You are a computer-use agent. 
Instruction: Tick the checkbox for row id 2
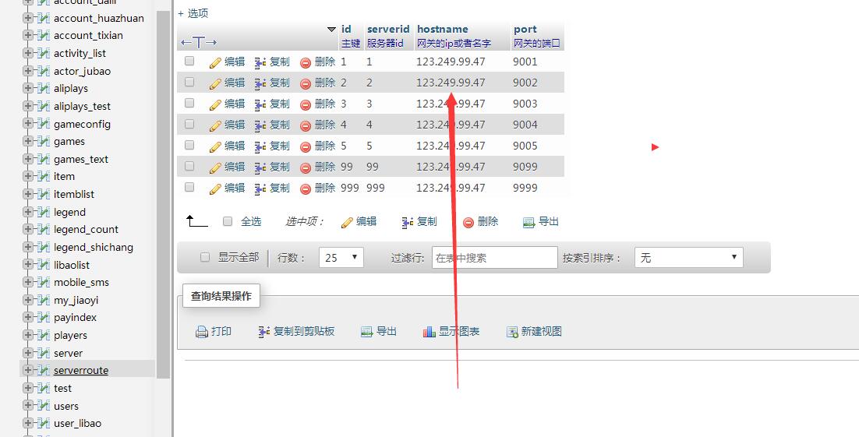189,82
